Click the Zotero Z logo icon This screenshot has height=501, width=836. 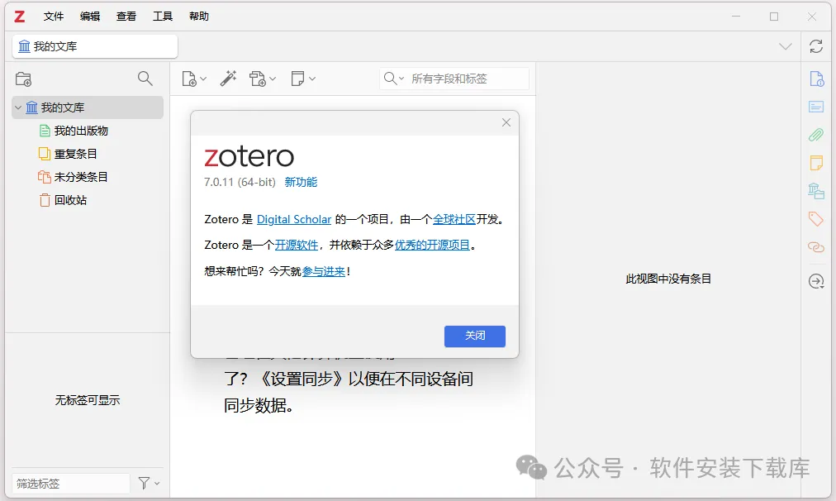[x=19, y=17]
